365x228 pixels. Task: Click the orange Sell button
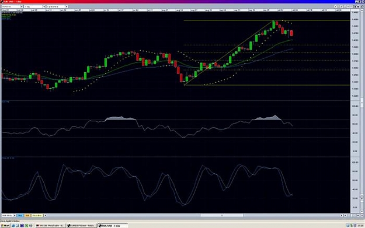tap(27, 215)
